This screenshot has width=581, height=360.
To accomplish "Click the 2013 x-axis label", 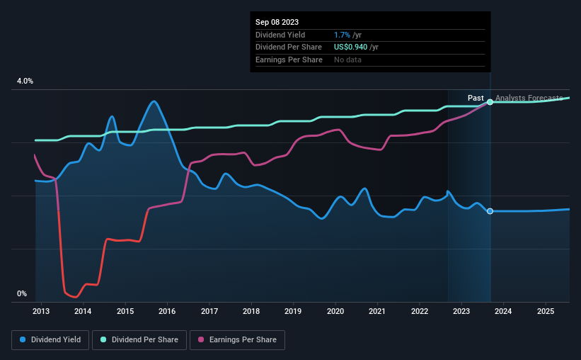I will 41,311.
